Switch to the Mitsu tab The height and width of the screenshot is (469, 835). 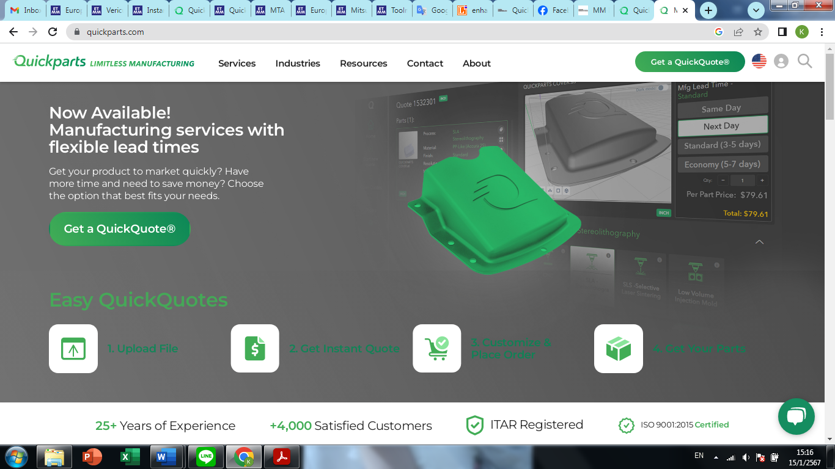coord(350,10)
